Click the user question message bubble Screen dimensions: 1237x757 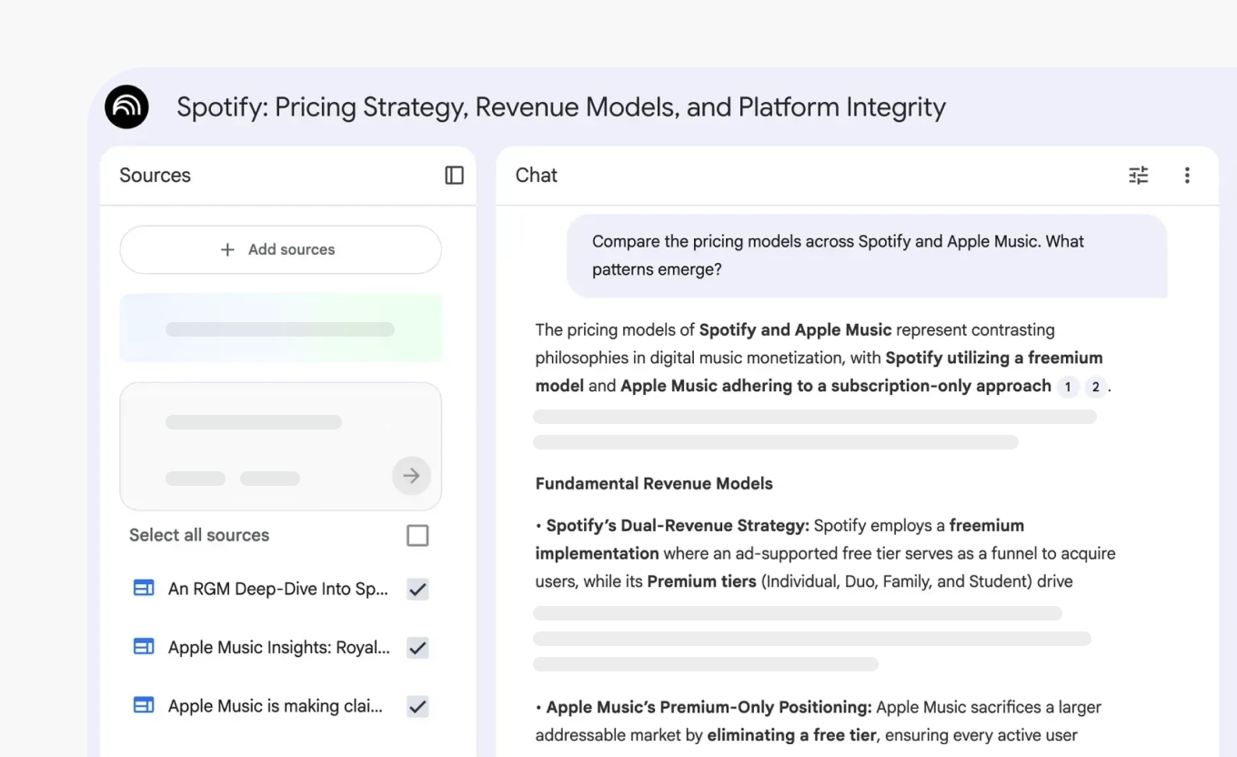tap(867, 256)
